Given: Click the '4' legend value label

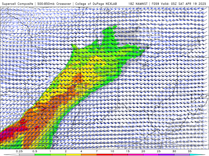Looking at the screenshot, I should (x=81, y=151).
